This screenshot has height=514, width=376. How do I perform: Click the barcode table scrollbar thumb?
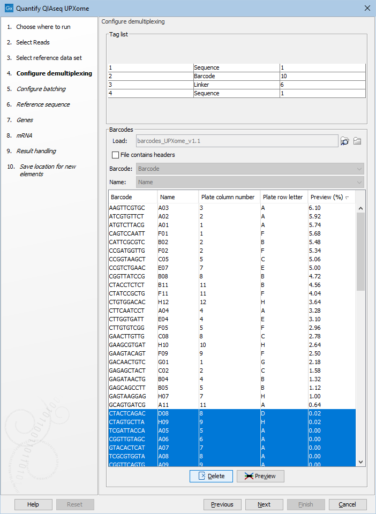coord(360,252)
